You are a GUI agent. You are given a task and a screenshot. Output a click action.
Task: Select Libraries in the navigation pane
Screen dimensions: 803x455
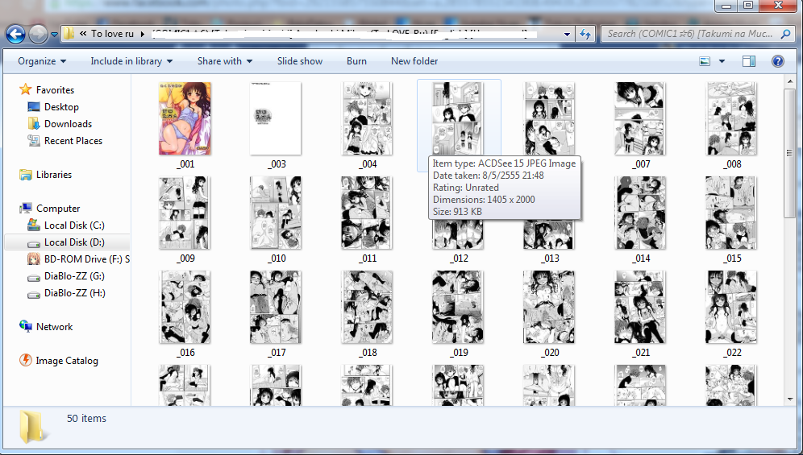54,174
